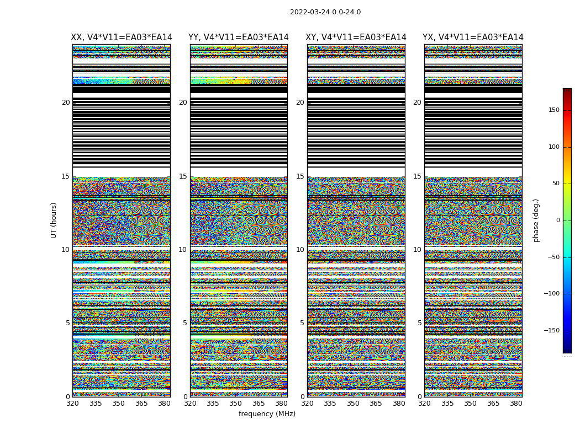The image size is (580, 441).
Task: Click the 365 frequency tick under XX panel
Action: [141, 404]
